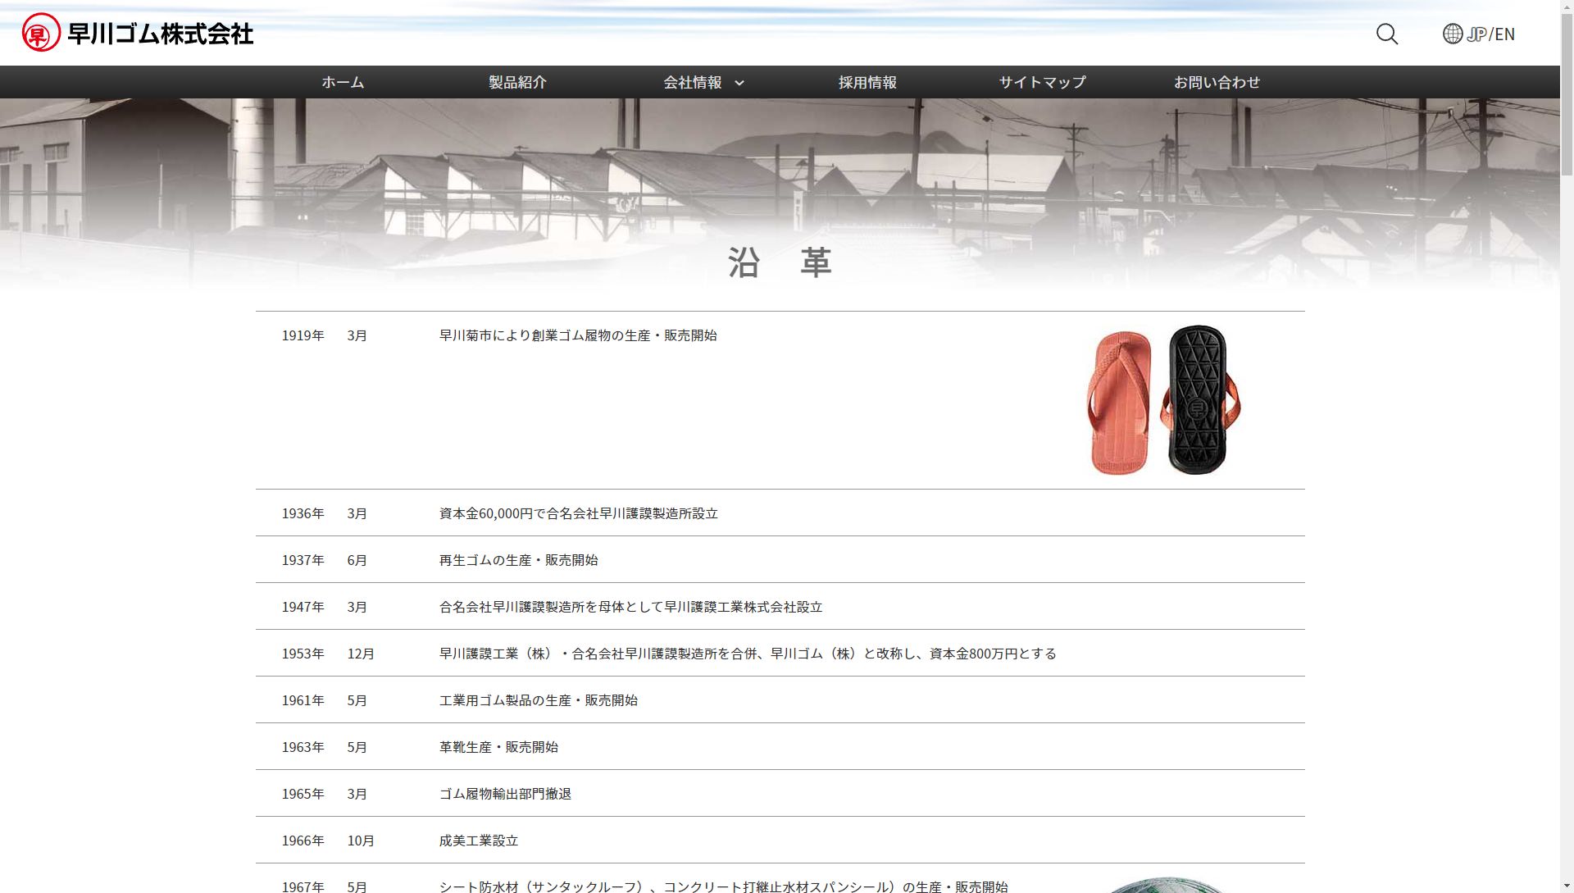Select text 再生ゴムの生産・販売開始
This screenshot has height=893, width=1574.
coord(519,560)
